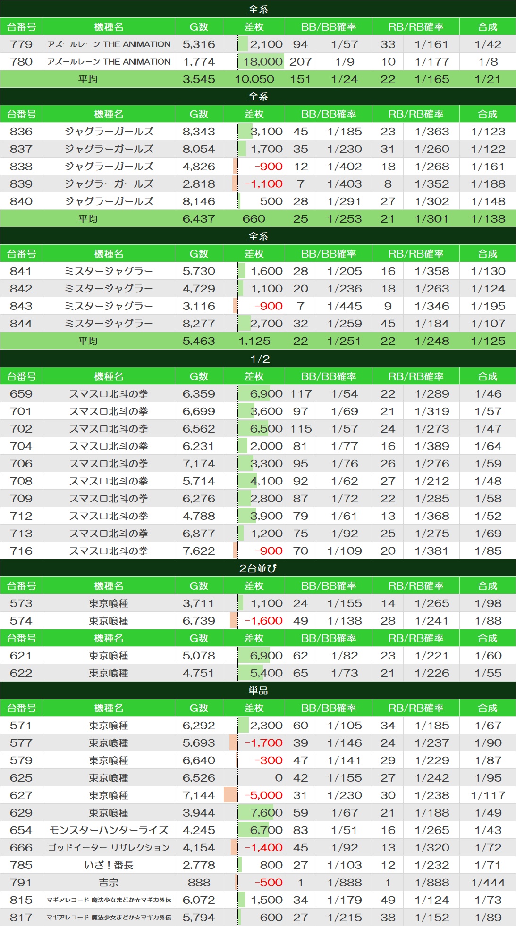Viewport: 516px width, 926px height.
Task: Click スマスロ北斗の拳 name in row 701
Action: point(109,411)
